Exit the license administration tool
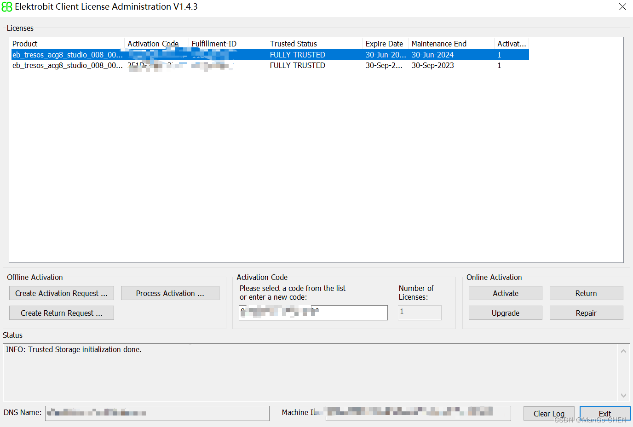 [605, 414]
